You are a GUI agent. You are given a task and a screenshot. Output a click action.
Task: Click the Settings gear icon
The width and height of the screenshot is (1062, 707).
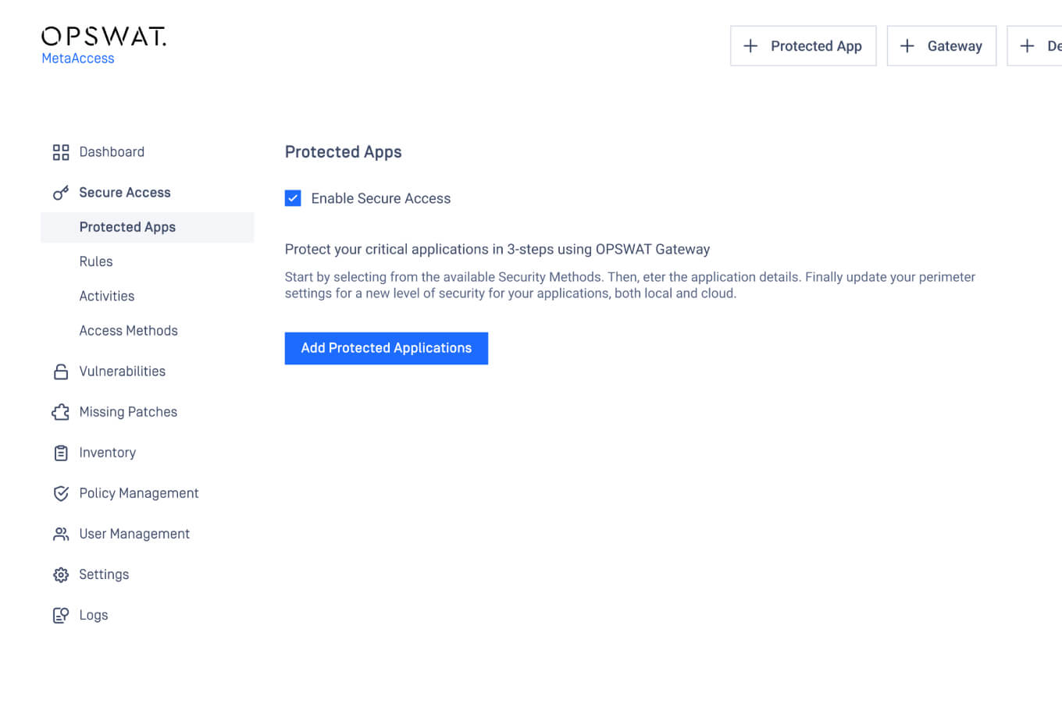click(61, 575)
